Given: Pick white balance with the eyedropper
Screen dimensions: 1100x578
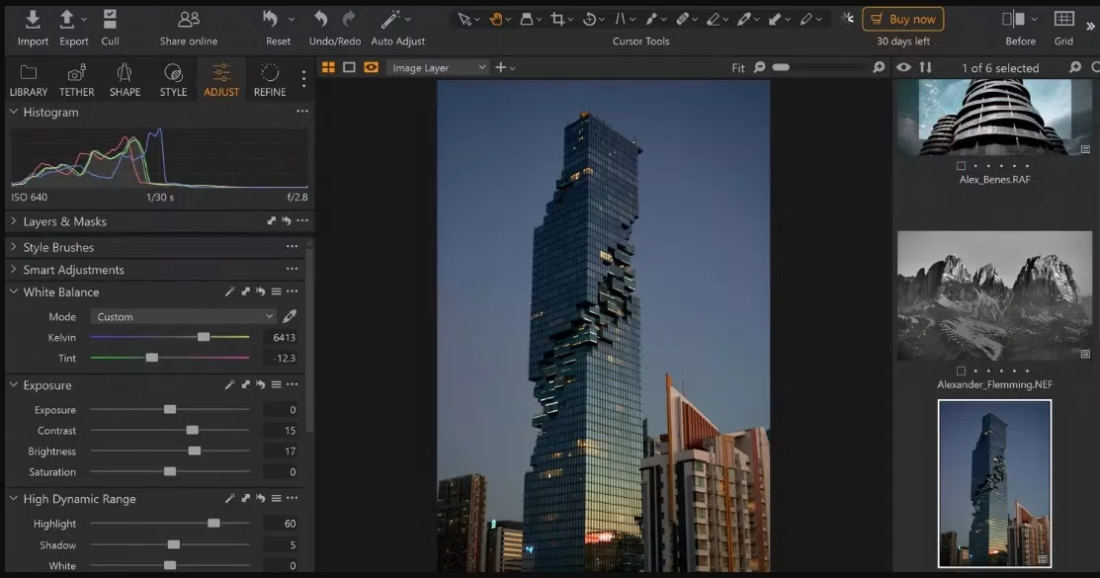Looking at the screenshot, I should coord(290,317).
